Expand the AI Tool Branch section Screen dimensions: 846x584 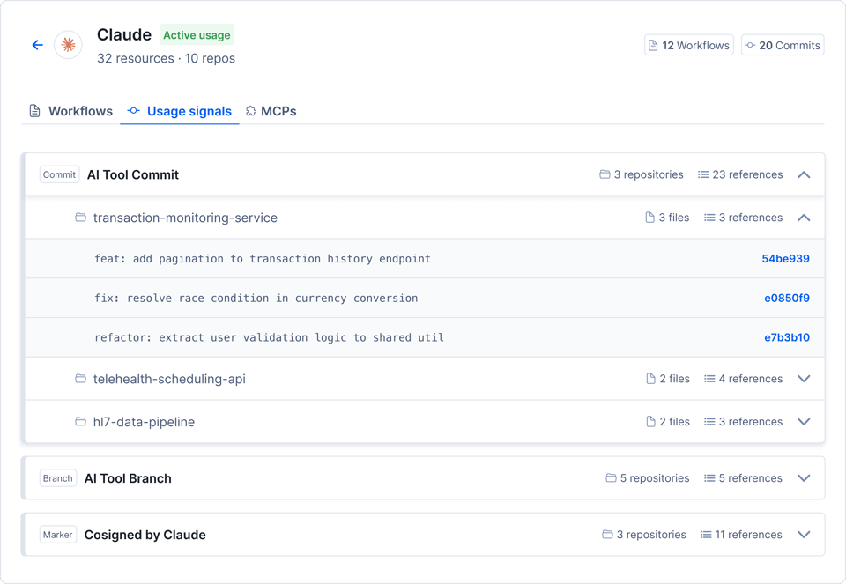[x=804, y=478]
